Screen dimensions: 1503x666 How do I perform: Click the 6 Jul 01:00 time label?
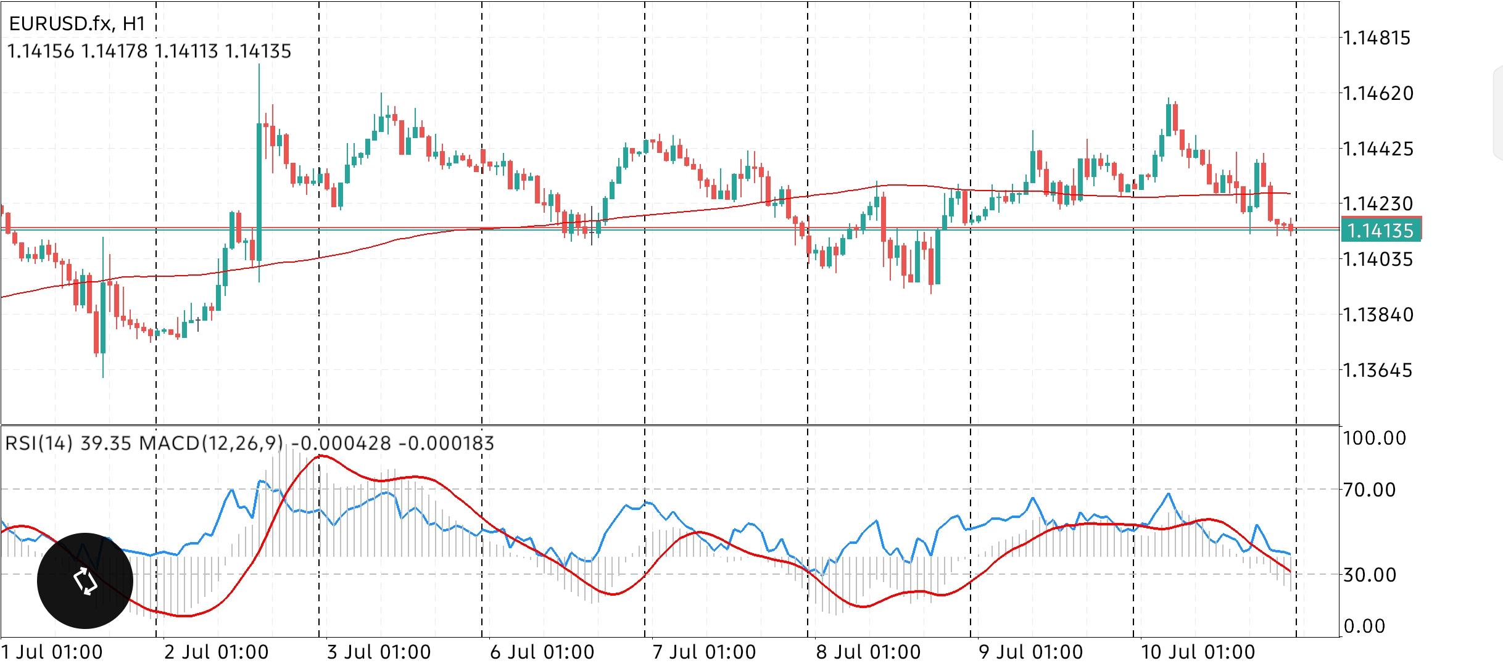[542, 652]
